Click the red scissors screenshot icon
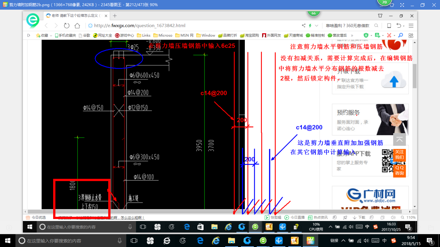This screenshot has width=440, height=247. click(389, 35)
